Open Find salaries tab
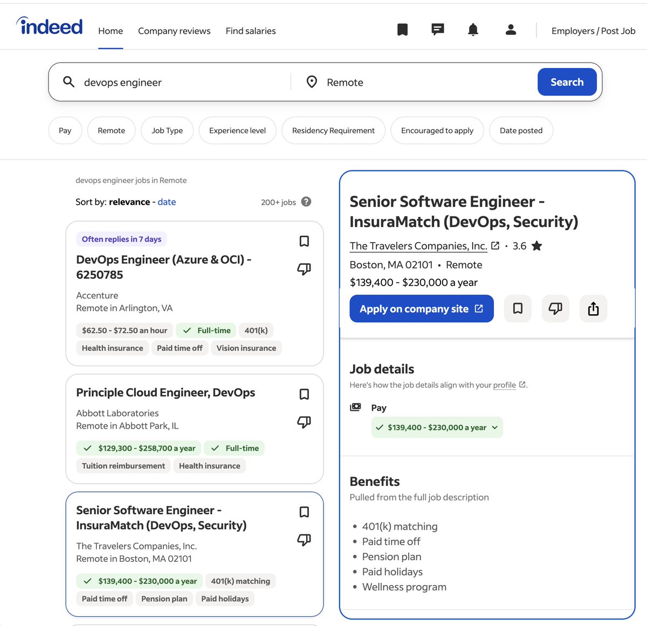This screenshot has width=647, height=626. pyautogui.click(x=251, y=31)
